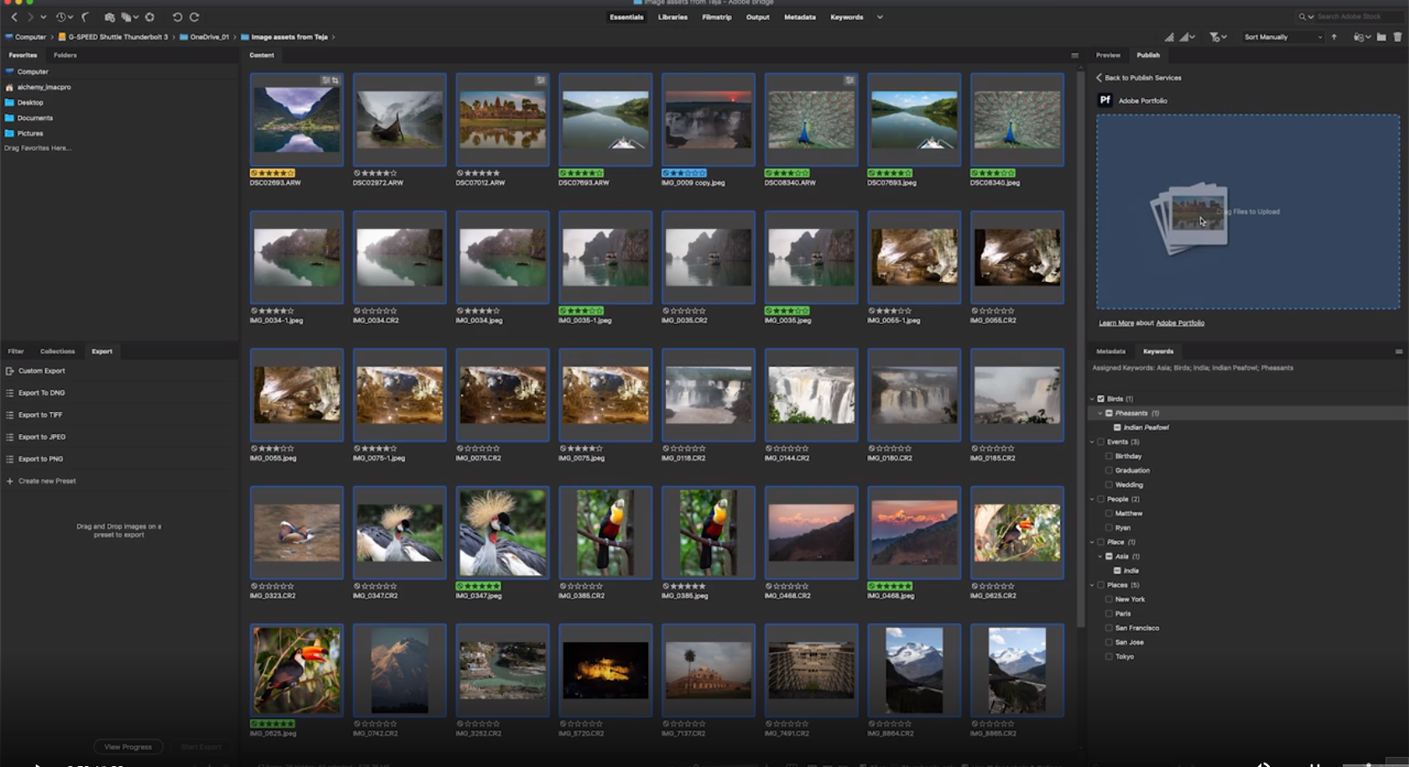Collapse the Birds keyword group
The image size is (1409, 767).
(x=1092, y=399)
